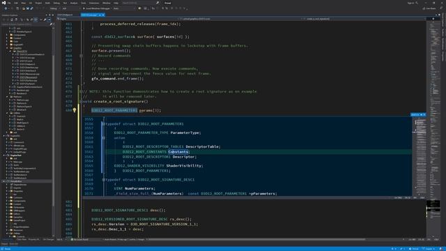
Task: Click the Solution Explorer search field
Action: [x=26, y=24]
